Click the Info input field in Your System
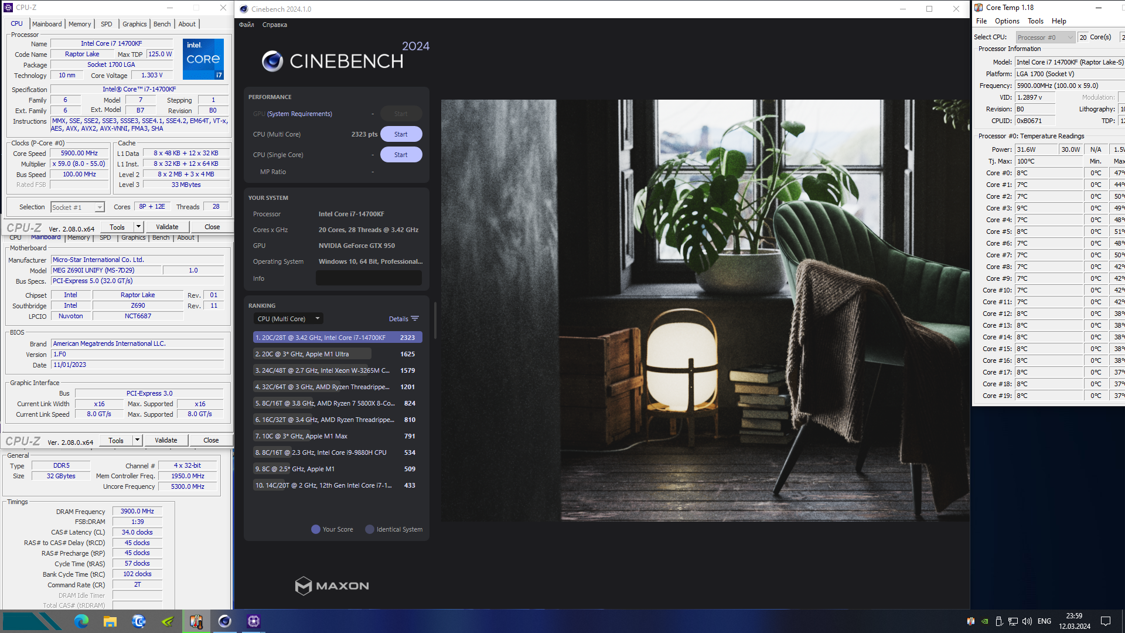 click(369, 278)
